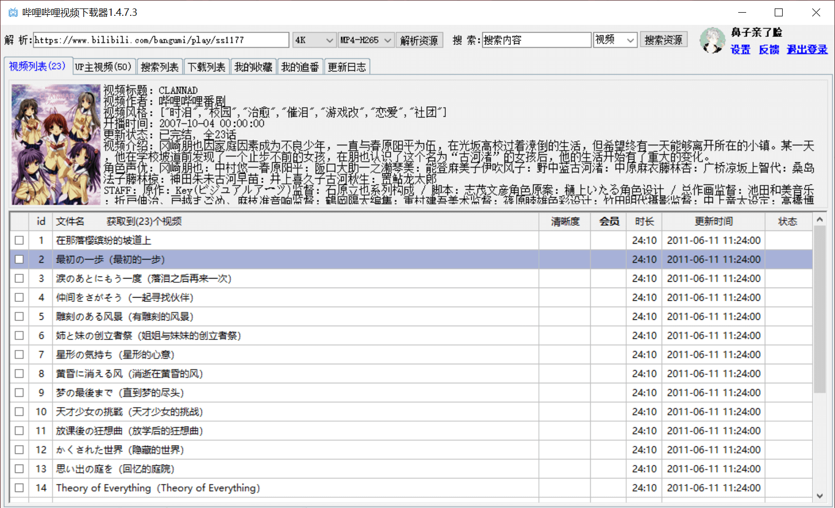
Task: Open the 4K resolution dropdown
Action: click(314, 40)
